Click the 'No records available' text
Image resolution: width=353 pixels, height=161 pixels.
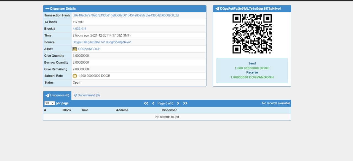[x=276, y=103]
